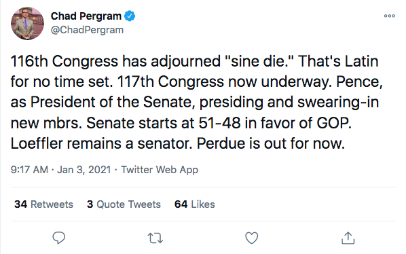The width and height of the screenshot is (406, 254).
Task: Open the share tweet icon
Action: [348, 238]
